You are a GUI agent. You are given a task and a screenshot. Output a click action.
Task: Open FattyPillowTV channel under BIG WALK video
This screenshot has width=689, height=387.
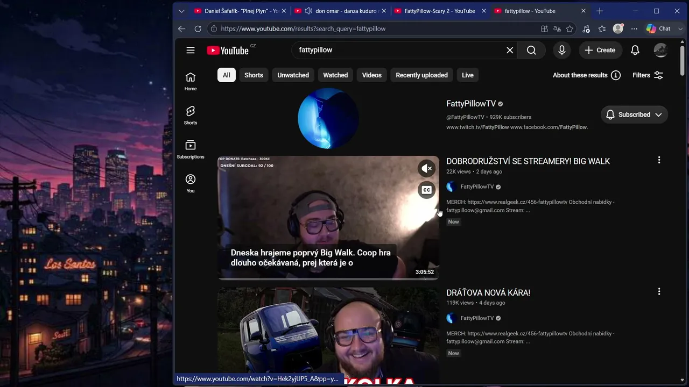pos(477,187)
